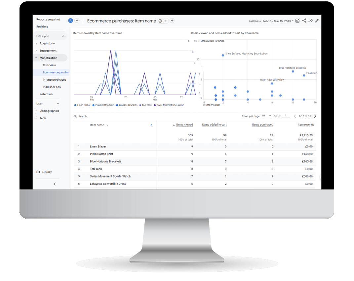This screenshot has height=281, width=354.
Task: Click the edit comparisons chart icon
Action: point(297,20)
